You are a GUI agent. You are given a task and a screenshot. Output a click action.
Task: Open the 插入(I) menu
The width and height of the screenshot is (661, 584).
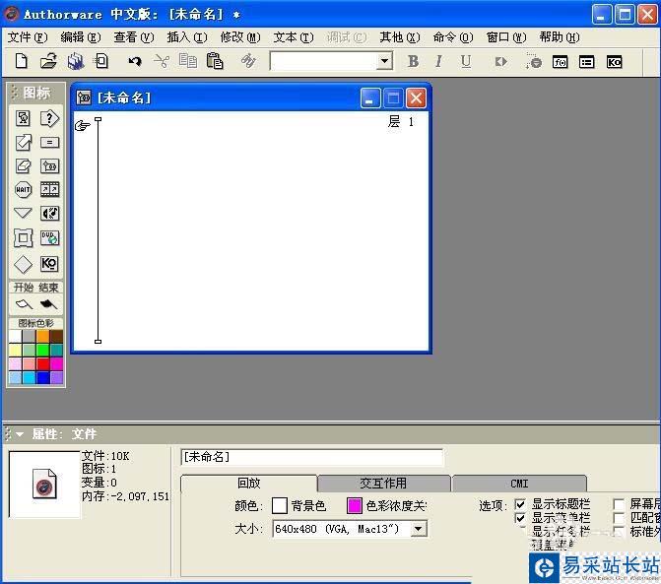point(187,37)
